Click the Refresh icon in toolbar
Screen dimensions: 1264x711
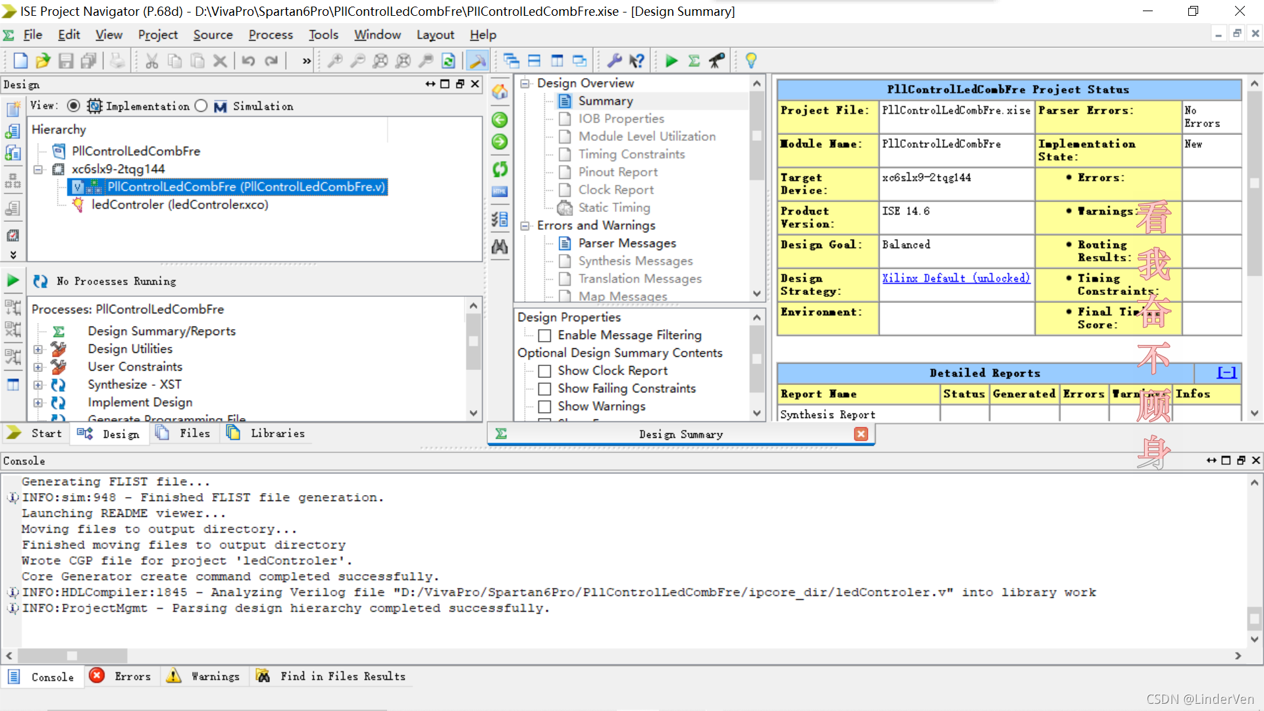pos(448,61)
